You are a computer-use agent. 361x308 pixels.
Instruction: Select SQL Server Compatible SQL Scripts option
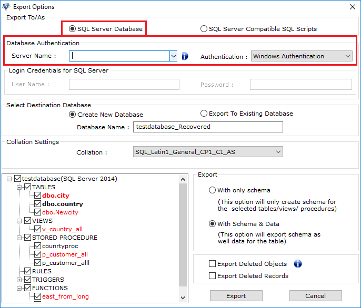[204, 29]
